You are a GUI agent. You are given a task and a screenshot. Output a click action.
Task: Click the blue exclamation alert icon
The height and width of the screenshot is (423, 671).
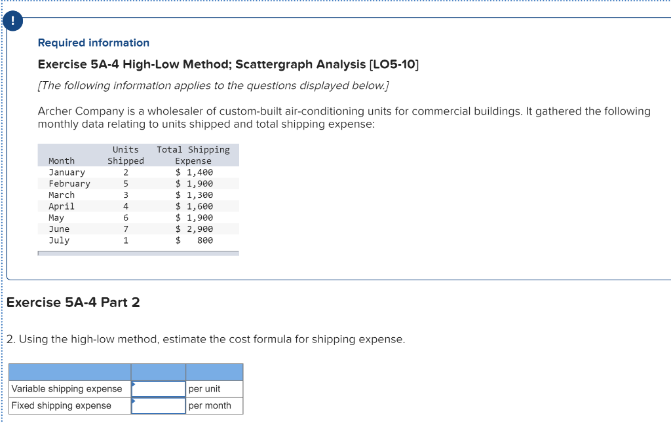point(12,20)
